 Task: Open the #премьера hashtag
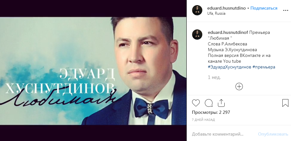(x=264, y=67)
